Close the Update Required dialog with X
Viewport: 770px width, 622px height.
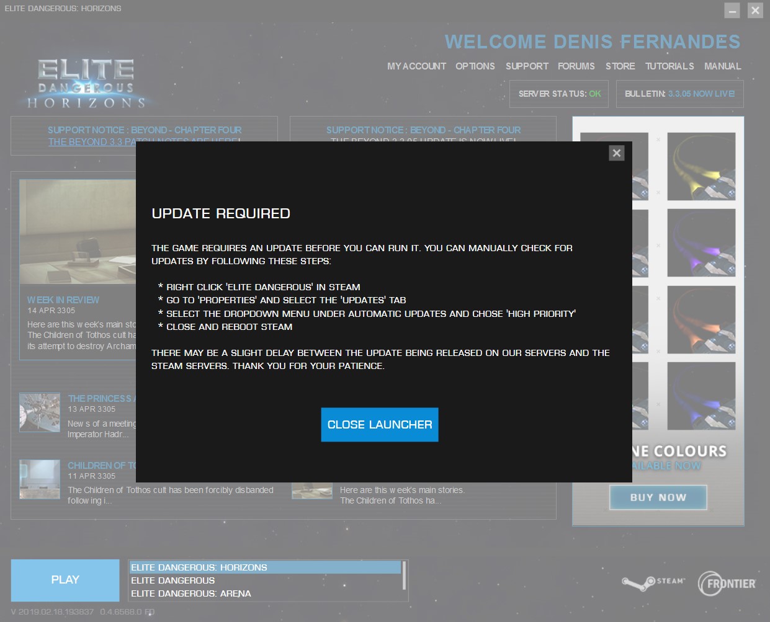(616, 153)
